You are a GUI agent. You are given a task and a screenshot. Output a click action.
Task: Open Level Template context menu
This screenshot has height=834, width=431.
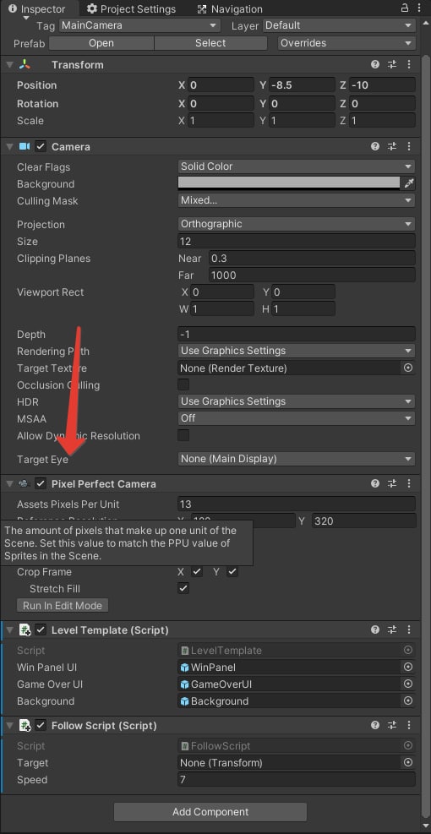click(x=409, y=630)
